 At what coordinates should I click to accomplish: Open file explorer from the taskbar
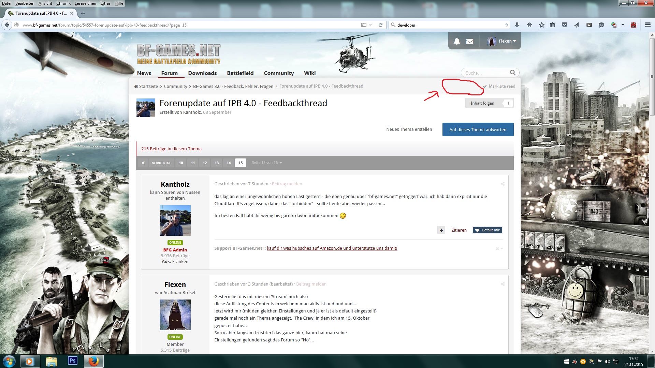51,361
